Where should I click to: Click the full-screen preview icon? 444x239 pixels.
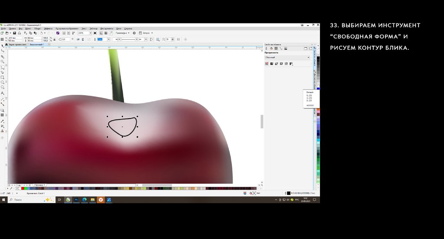(x=95, y=33)
